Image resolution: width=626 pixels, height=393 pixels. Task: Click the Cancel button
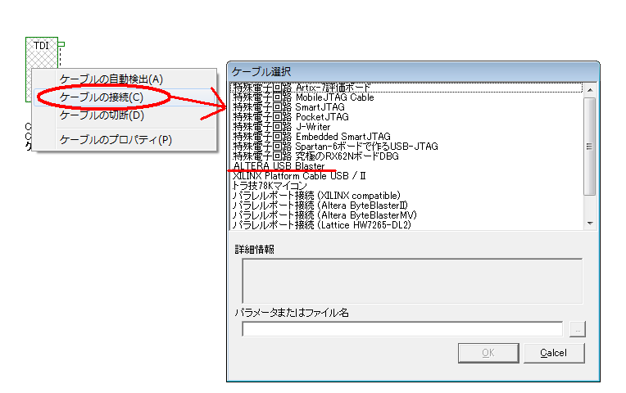tap(553, 353)
